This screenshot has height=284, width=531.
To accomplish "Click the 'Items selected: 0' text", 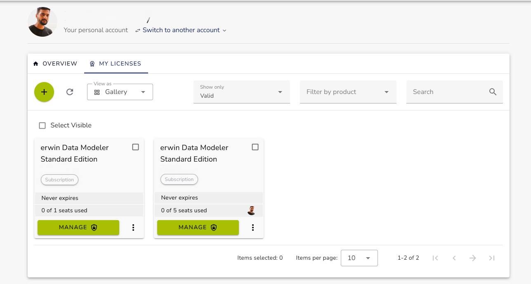I will (260, 258).
